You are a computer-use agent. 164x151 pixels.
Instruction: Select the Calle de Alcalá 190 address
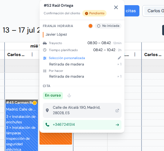[x=77, y=110]
